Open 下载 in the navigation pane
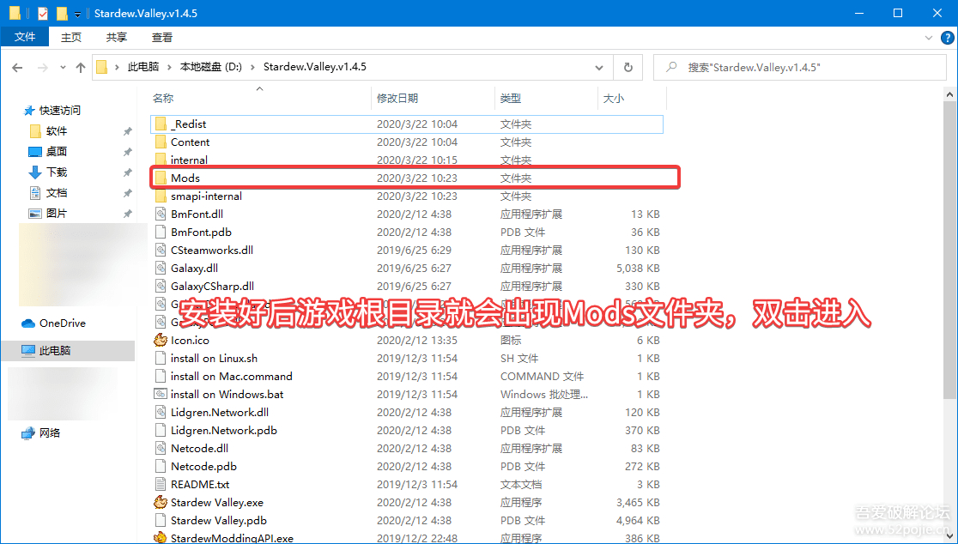Image resolution: width=958 pixels, height=544 pixels. click(x=56, y=172)
